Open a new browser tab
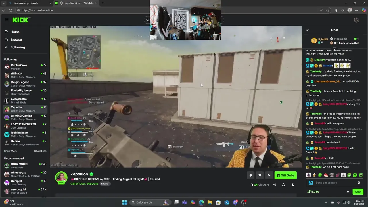 click(103, 3)
